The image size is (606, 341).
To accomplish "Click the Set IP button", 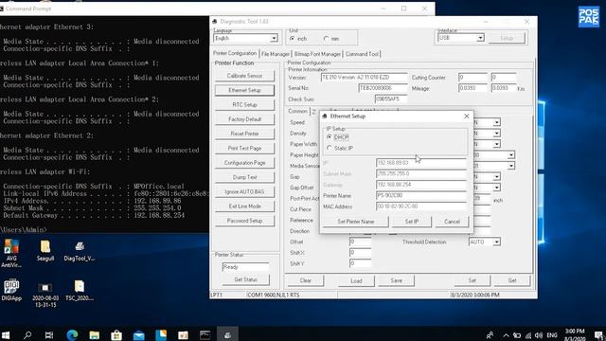I will click(411, 222).
